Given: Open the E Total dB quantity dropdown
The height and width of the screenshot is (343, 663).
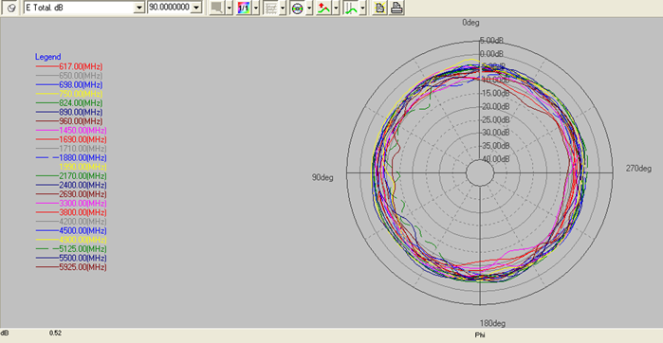Looking at the screenshot, I should (139, 8).
